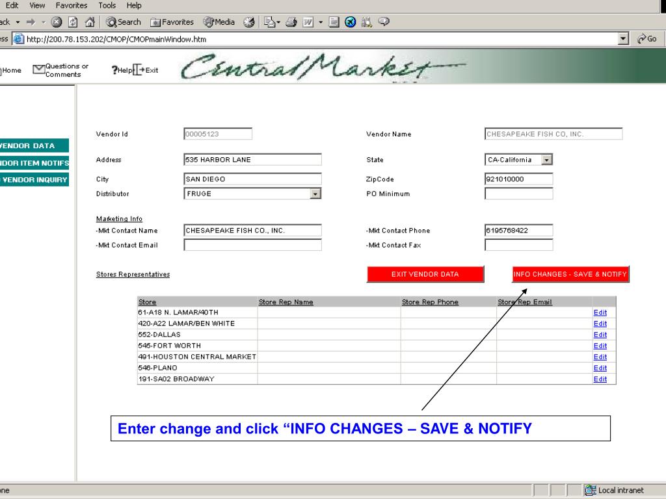The image size is (666, 499).
Task: Click the Vendor Name field
Action: point(553,134)
